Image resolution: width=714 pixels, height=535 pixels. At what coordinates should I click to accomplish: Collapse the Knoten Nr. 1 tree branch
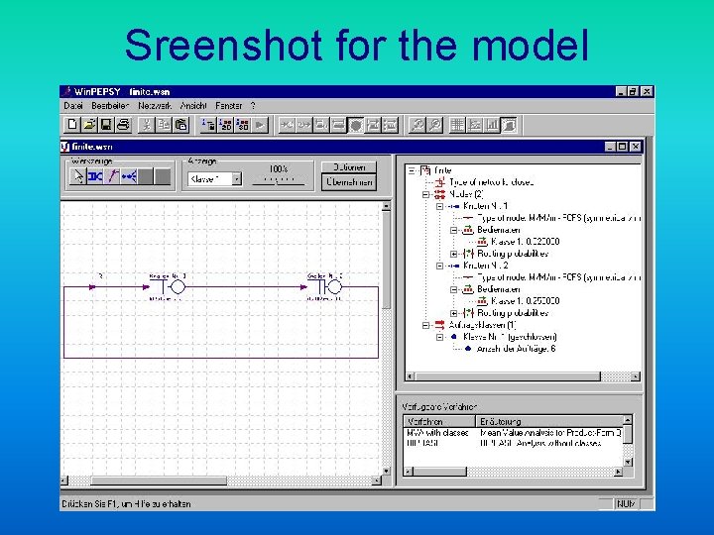[440, 206]
